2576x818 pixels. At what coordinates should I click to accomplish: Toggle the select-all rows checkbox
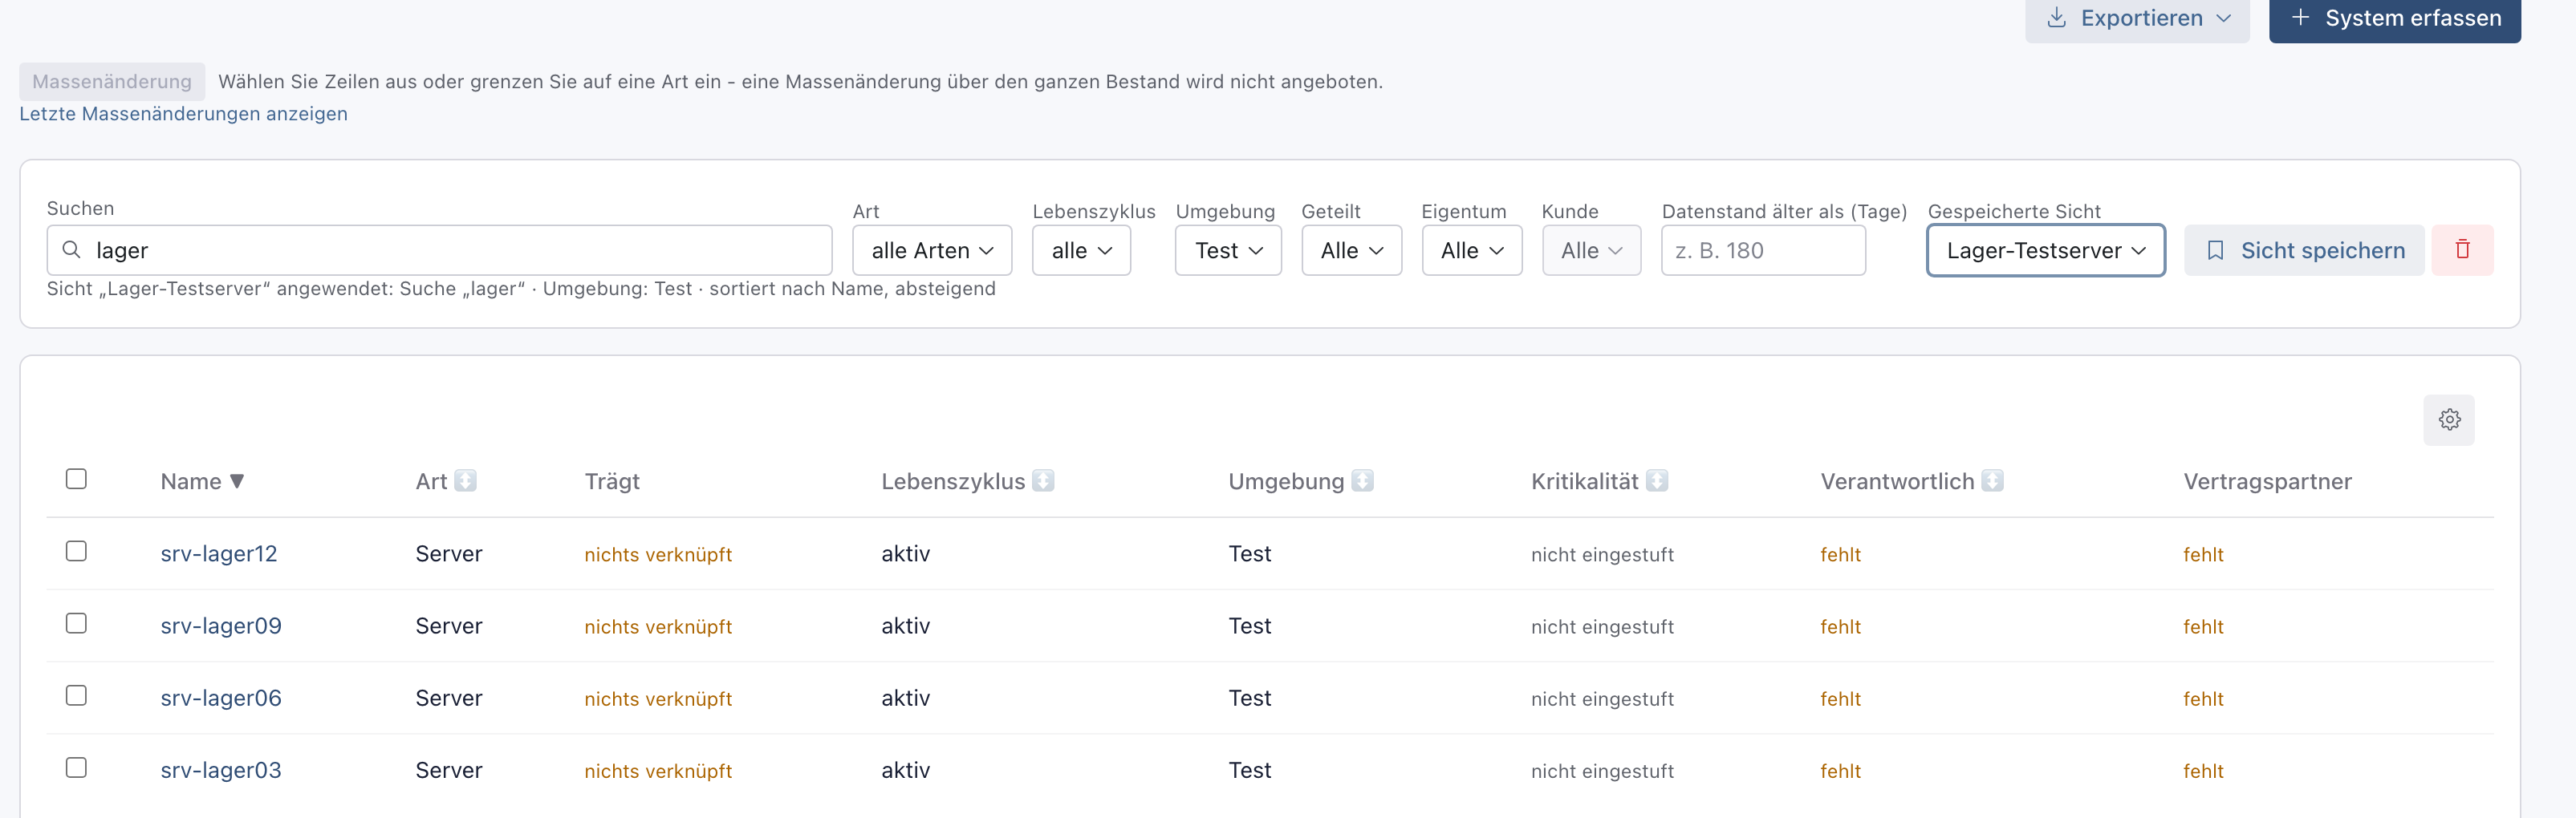(76, 479)
